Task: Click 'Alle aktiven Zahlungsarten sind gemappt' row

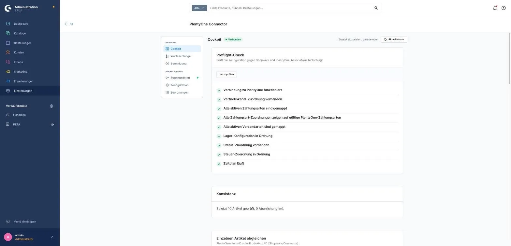Action: [307, 109]
